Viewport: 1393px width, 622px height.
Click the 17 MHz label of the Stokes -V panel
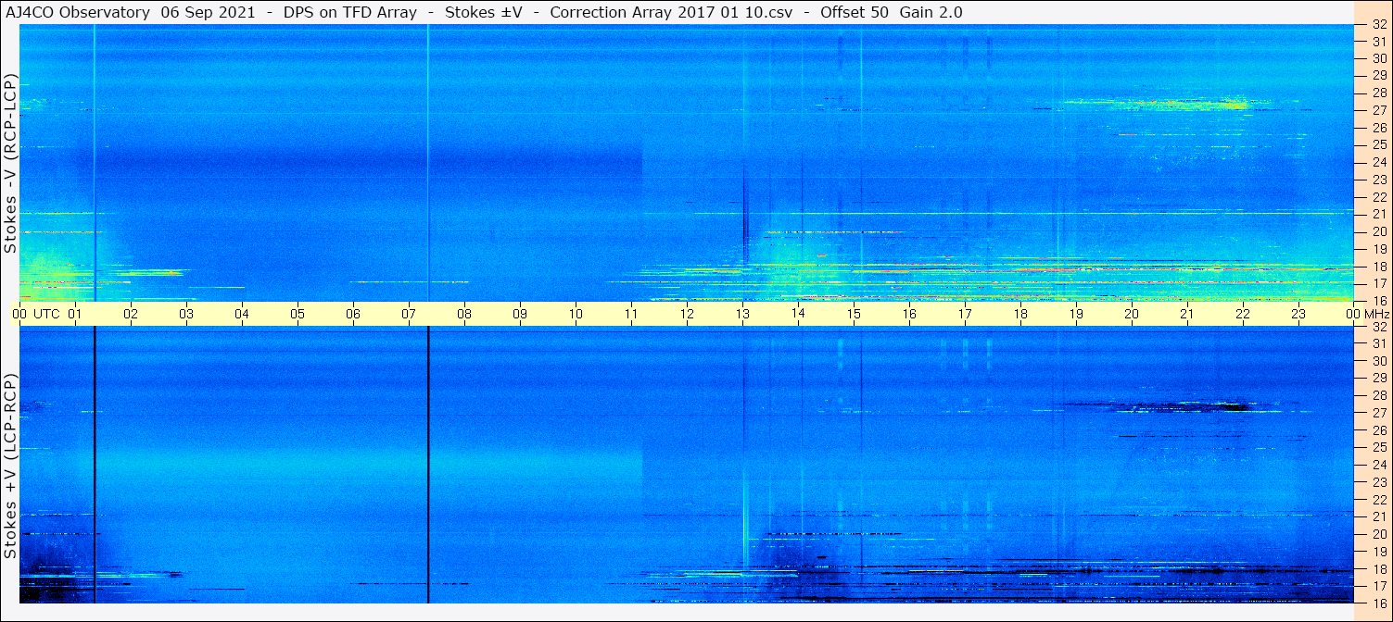[x=1379, y=283]
